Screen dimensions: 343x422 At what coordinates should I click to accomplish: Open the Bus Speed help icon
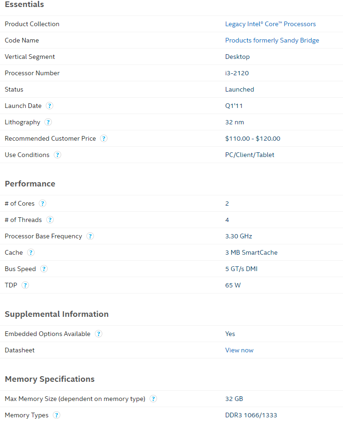coord(44,269)
